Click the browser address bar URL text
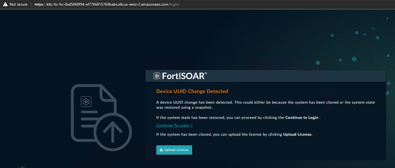This screenshot has height=168, width=395. point(107,4)
